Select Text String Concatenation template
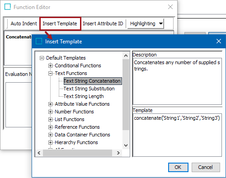 tap(93, 81)
